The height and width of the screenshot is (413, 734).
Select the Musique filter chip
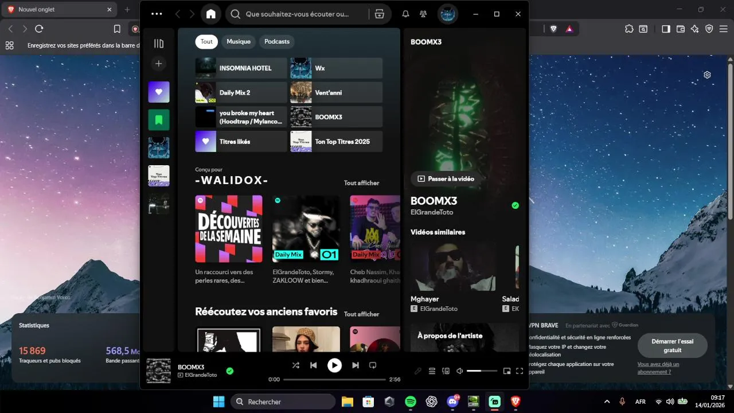239,41
